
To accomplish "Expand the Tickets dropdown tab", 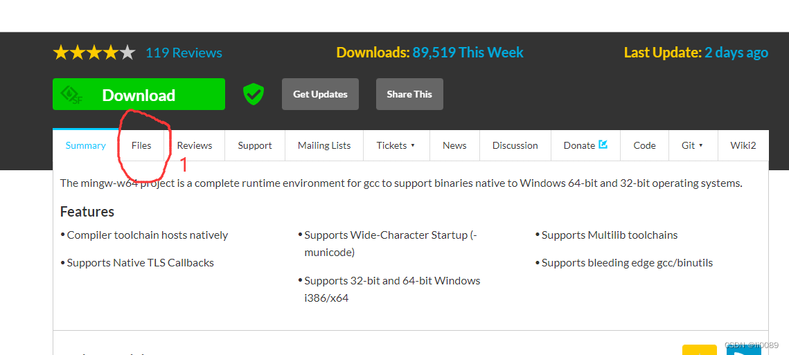I will [396, 145].
